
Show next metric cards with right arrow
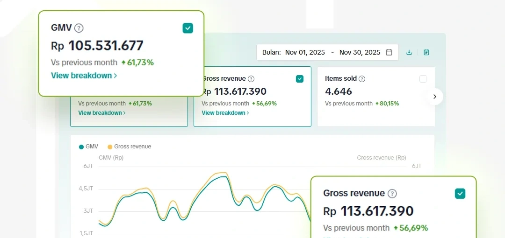coord(435,97)
